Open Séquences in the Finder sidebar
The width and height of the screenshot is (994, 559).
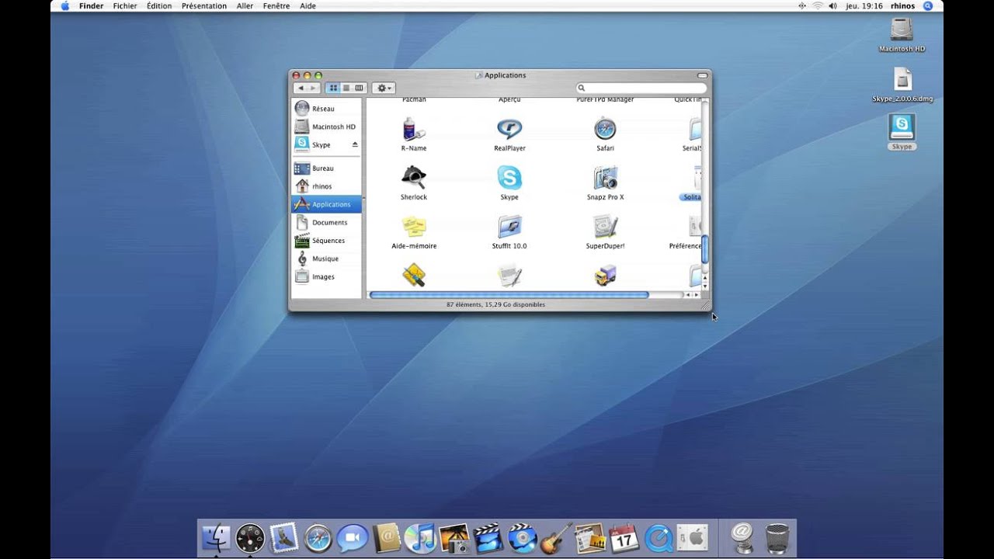pos(326,241)
